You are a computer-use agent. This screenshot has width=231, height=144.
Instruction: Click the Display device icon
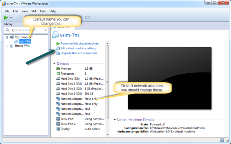(58, 129)
